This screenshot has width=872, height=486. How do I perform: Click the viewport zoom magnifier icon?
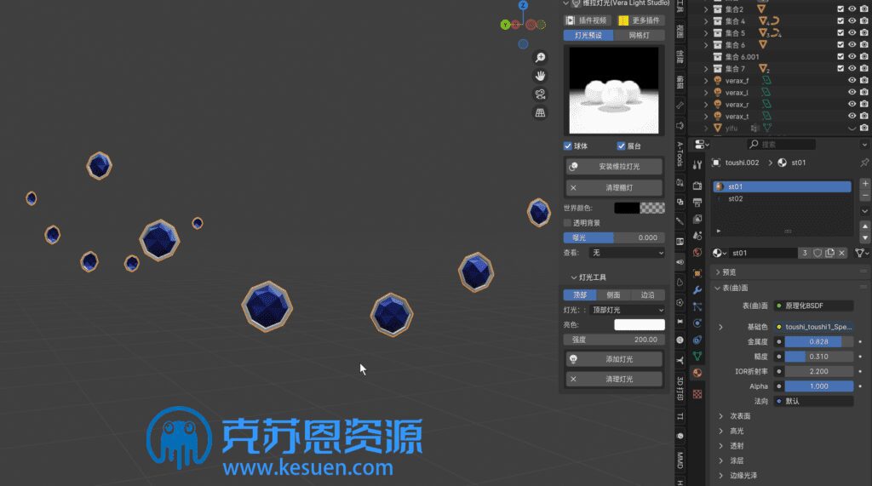point(540,58)
